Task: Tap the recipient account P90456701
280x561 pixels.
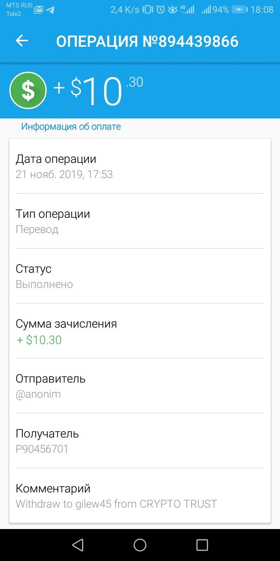Action: coord(42,449)
